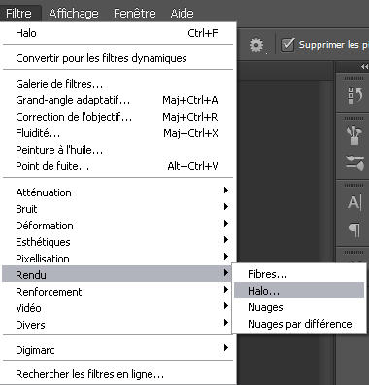369x385 pixels.
Task: Expand the Déformation submenu
Action: tap(117, 226)
